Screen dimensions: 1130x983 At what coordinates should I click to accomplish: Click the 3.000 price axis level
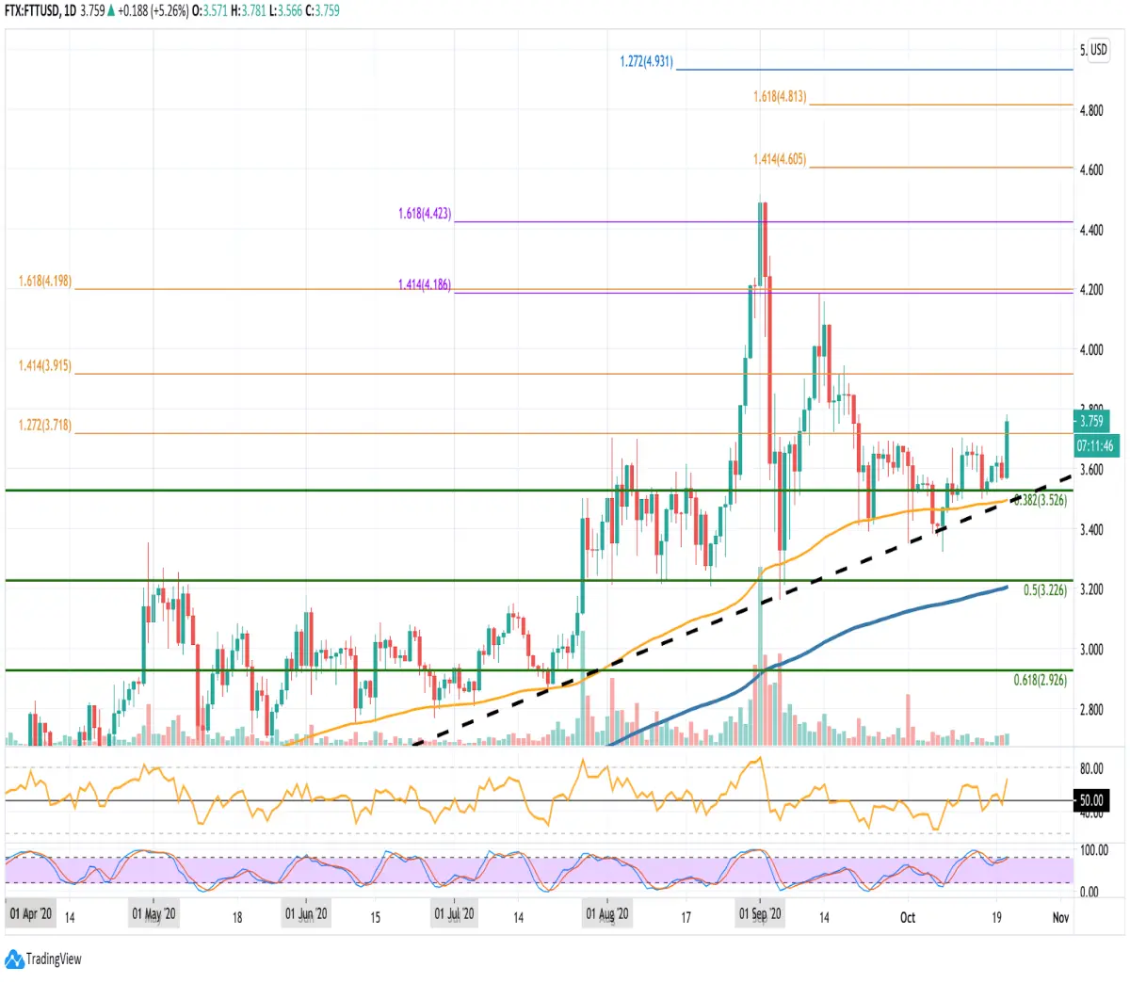coord(1091,650)
